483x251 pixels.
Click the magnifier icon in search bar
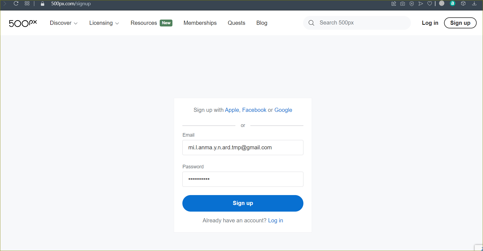click(x=311, y=23)
